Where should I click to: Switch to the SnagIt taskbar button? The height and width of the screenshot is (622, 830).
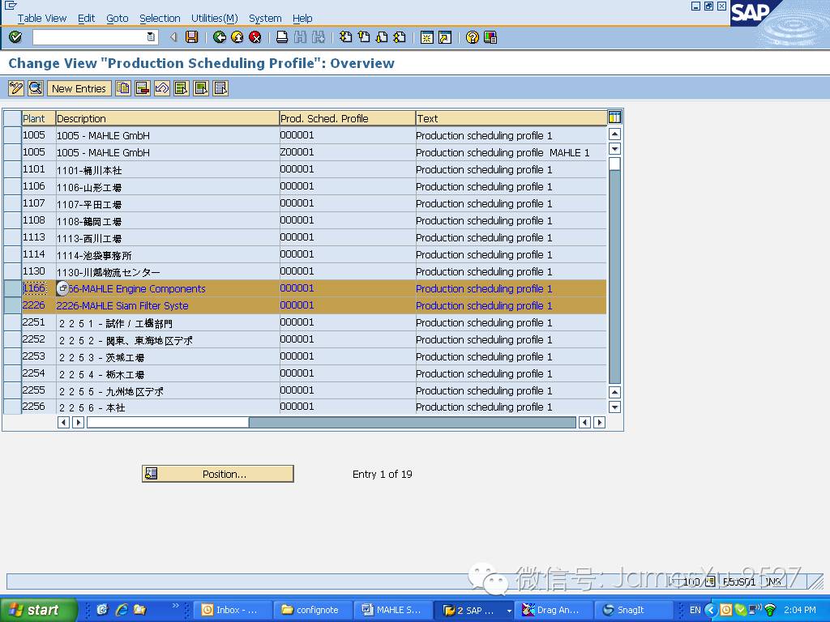point(633,610)
